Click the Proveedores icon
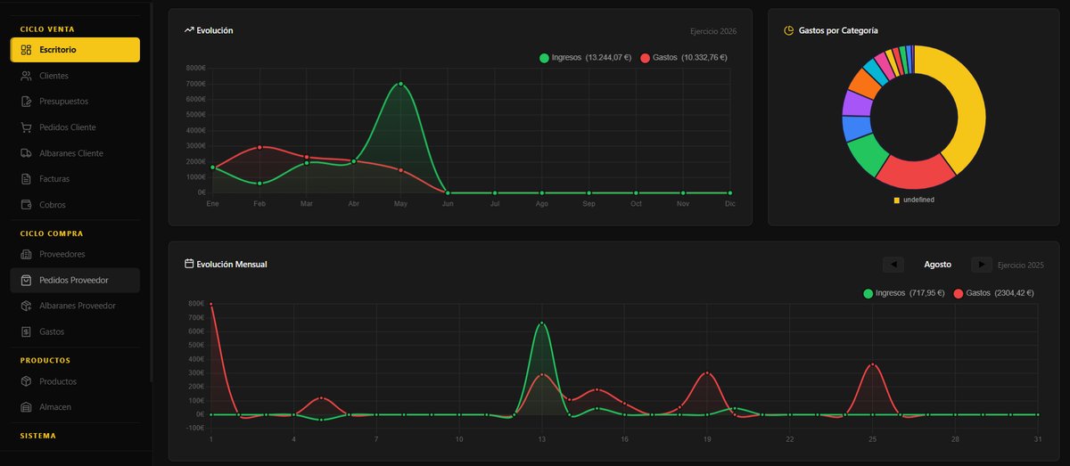This screenshot has height=466, width=1070. (27, 254)
